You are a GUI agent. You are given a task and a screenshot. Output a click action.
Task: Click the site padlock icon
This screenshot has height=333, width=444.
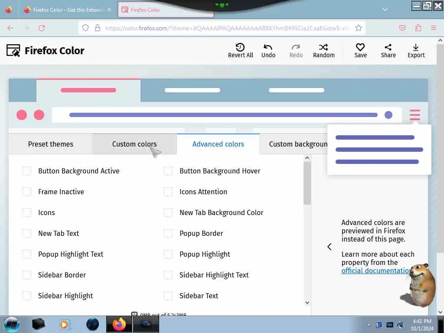[x=98, y=28]
